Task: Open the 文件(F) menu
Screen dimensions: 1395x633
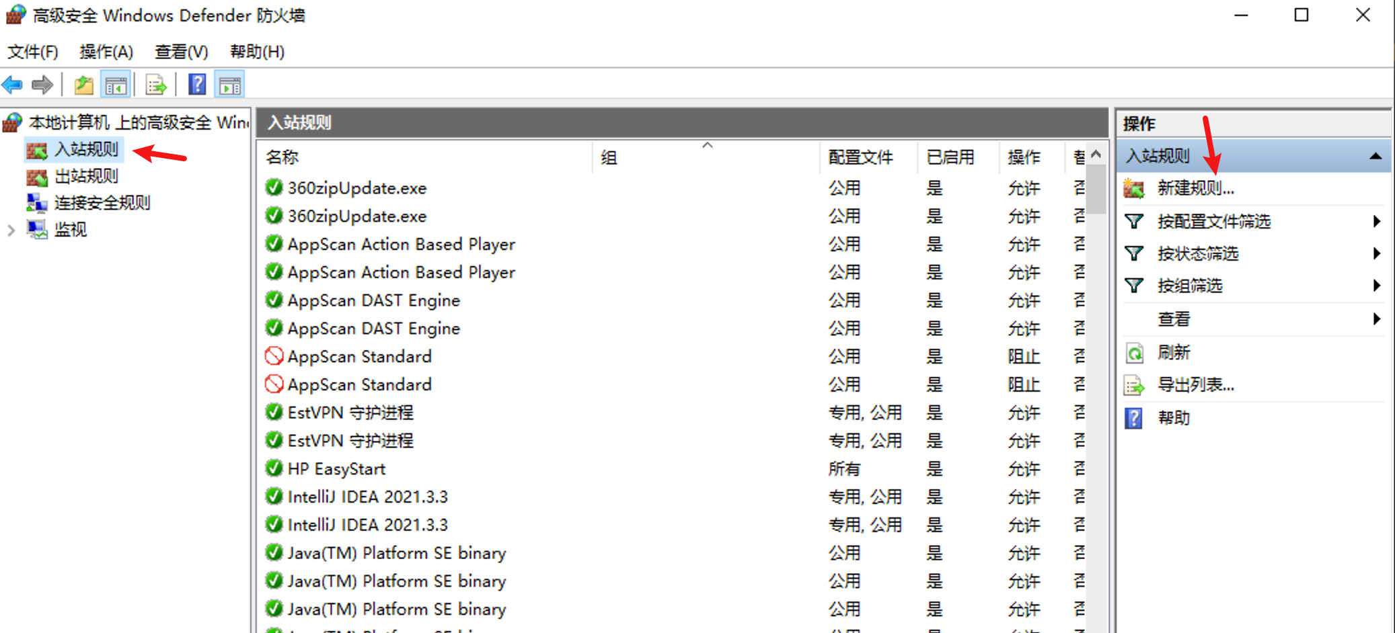Action: (32, 52)
